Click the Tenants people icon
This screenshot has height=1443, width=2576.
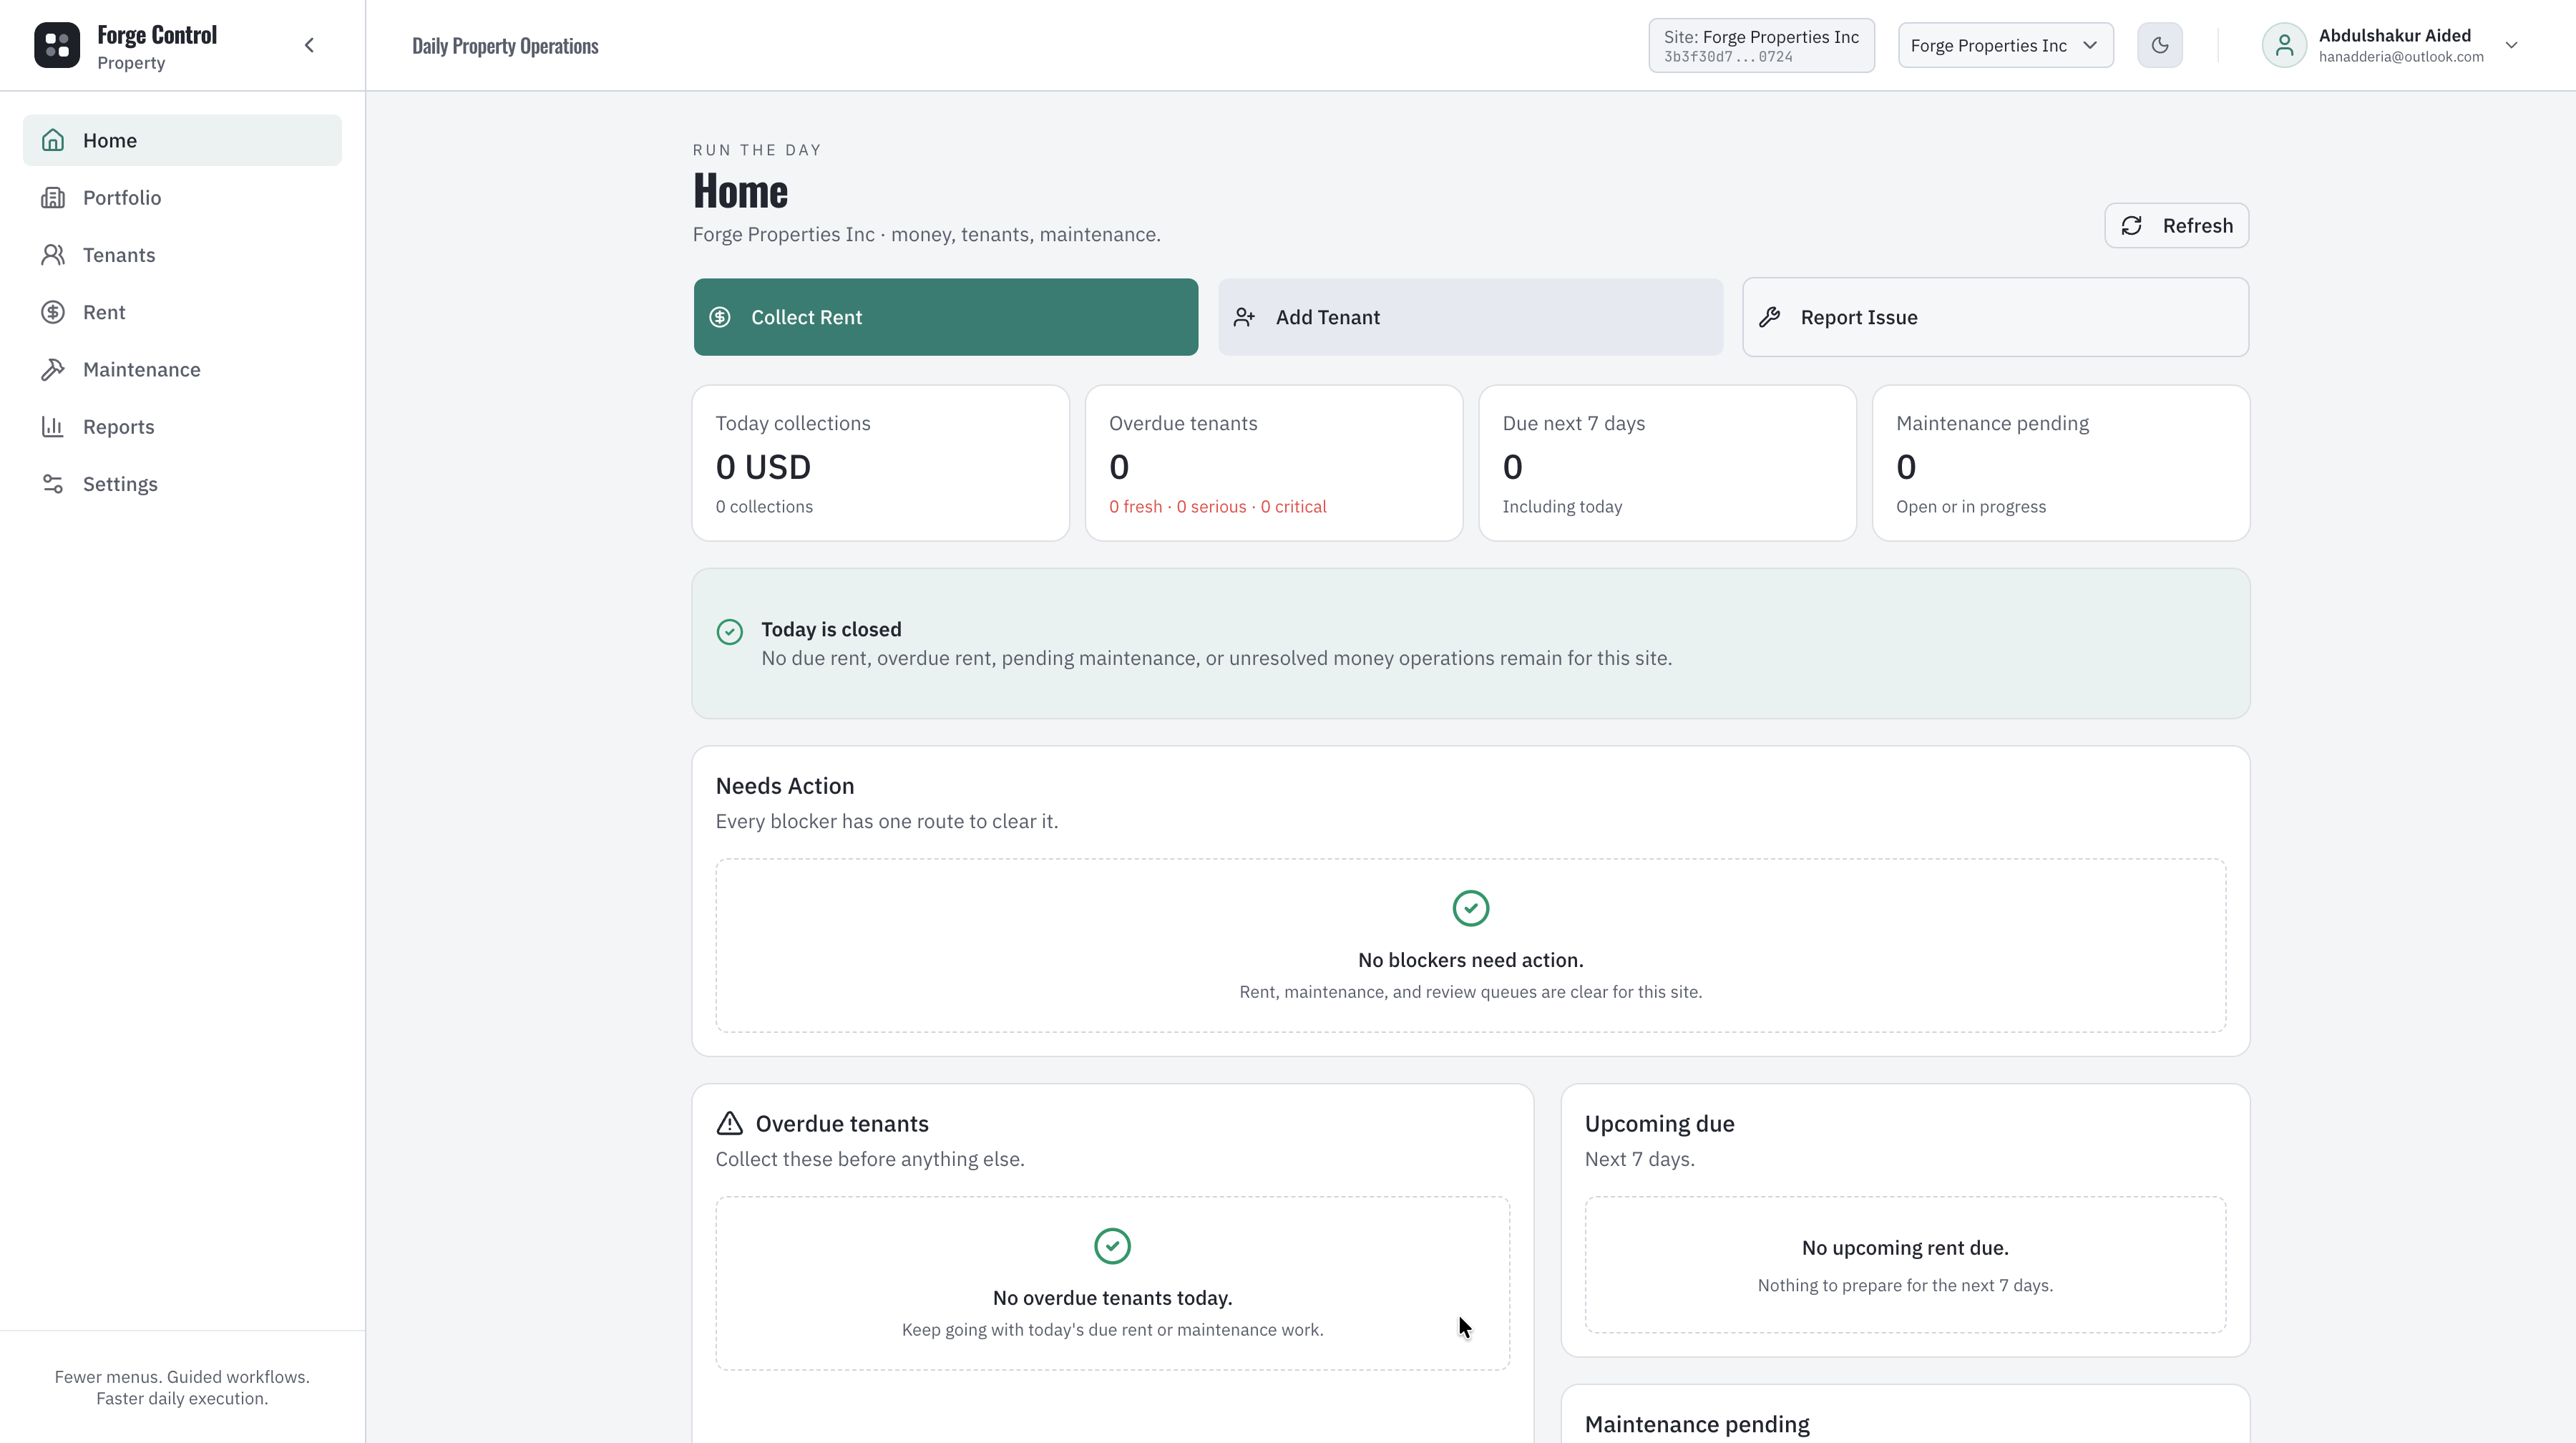[x=53, y=255]
